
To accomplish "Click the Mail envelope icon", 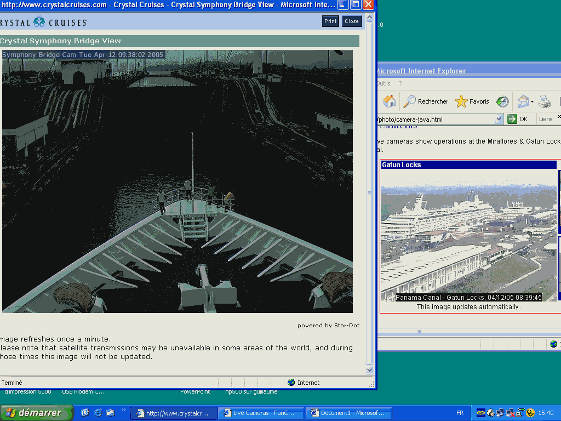I will [523, 101].
